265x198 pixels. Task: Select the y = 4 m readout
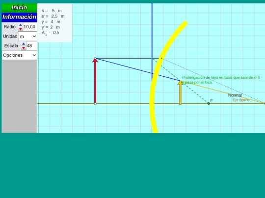(x=51, y=22)
